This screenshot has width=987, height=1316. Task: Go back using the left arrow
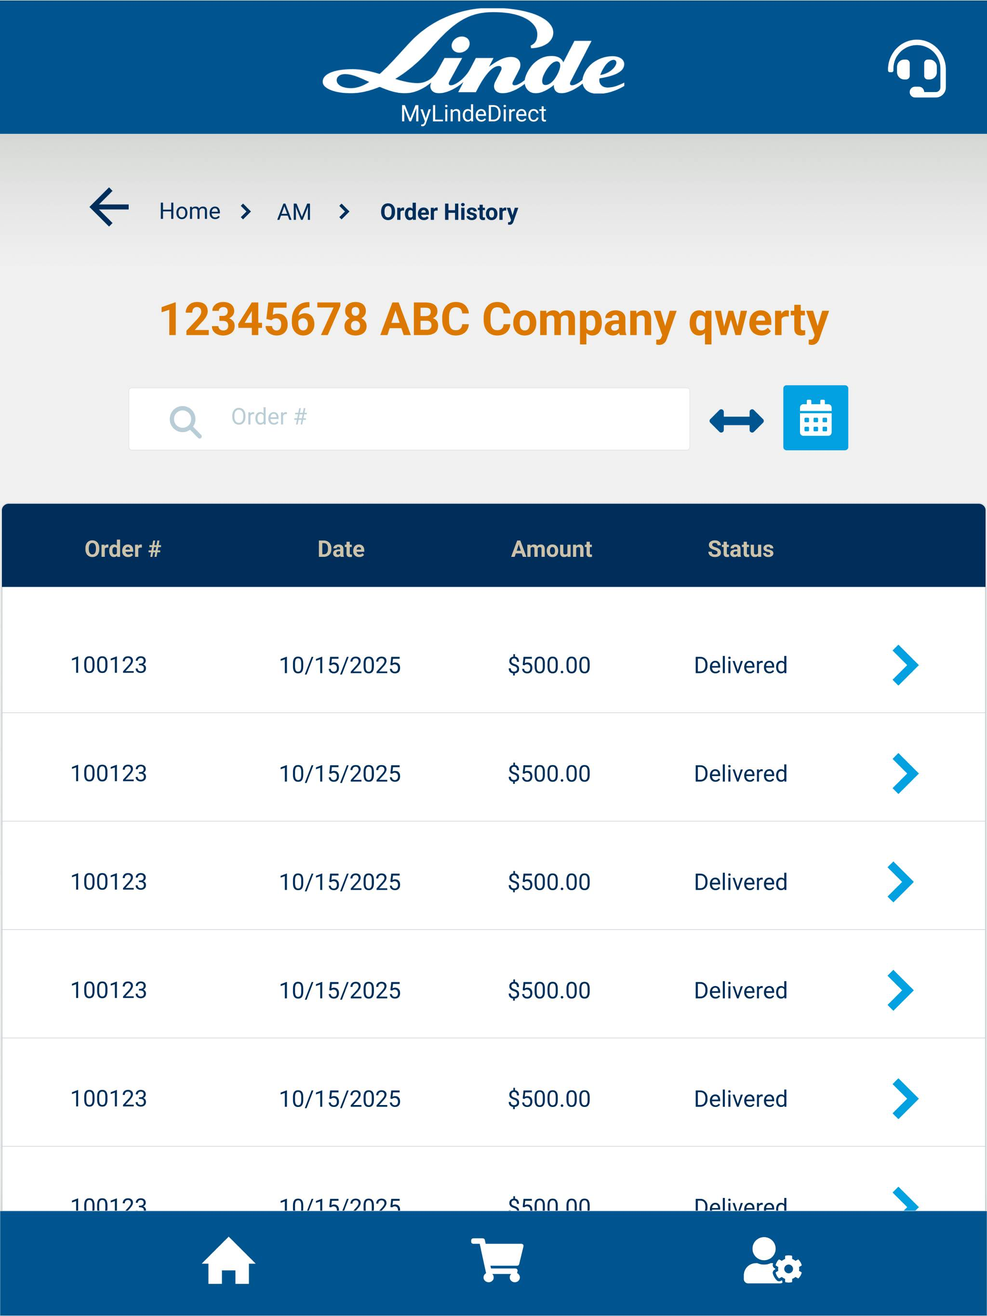[109, 207]
